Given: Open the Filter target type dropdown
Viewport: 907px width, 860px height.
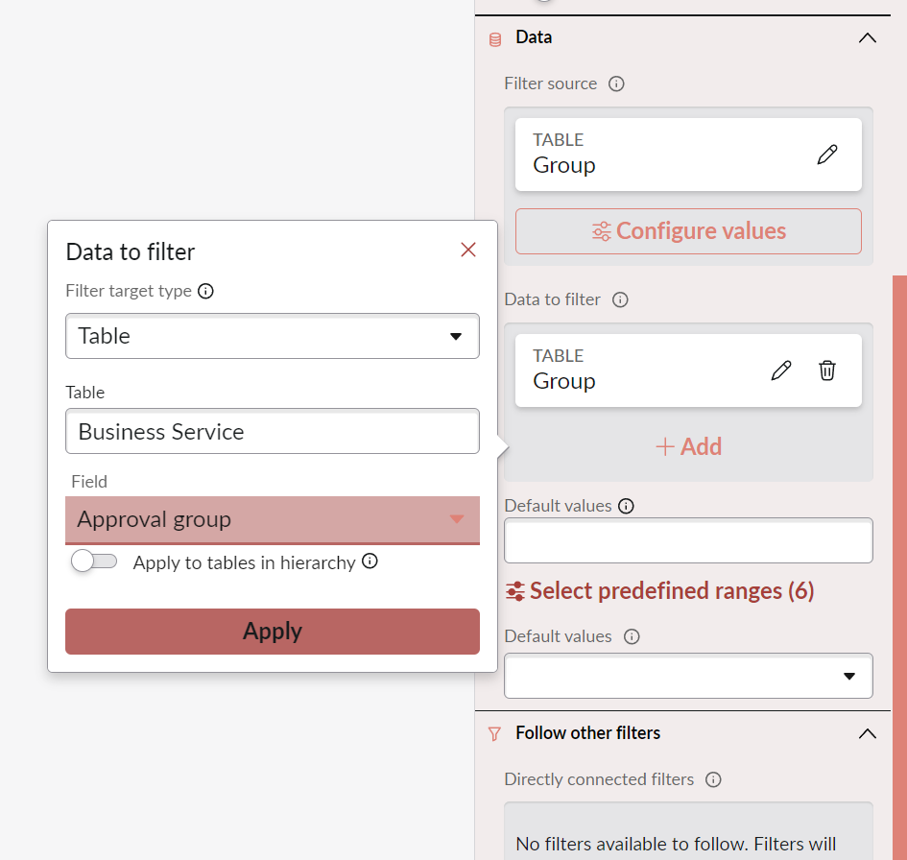Looking at the screenshot, I should coord(272,336).
